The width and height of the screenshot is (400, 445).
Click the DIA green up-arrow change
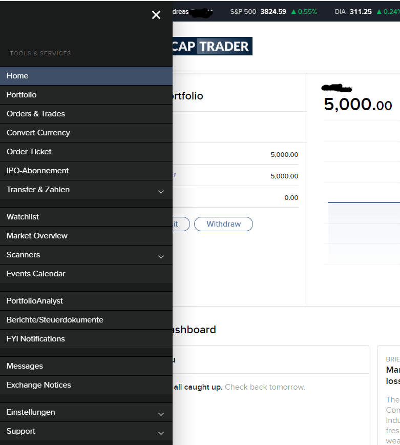click(388, 12)
